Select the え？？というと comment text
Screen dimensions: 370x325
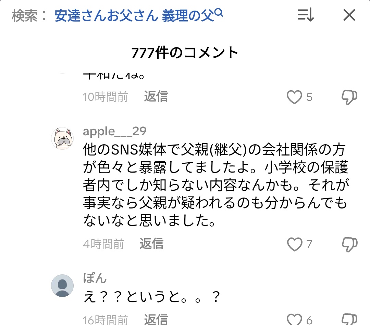(x=151, y=298)
